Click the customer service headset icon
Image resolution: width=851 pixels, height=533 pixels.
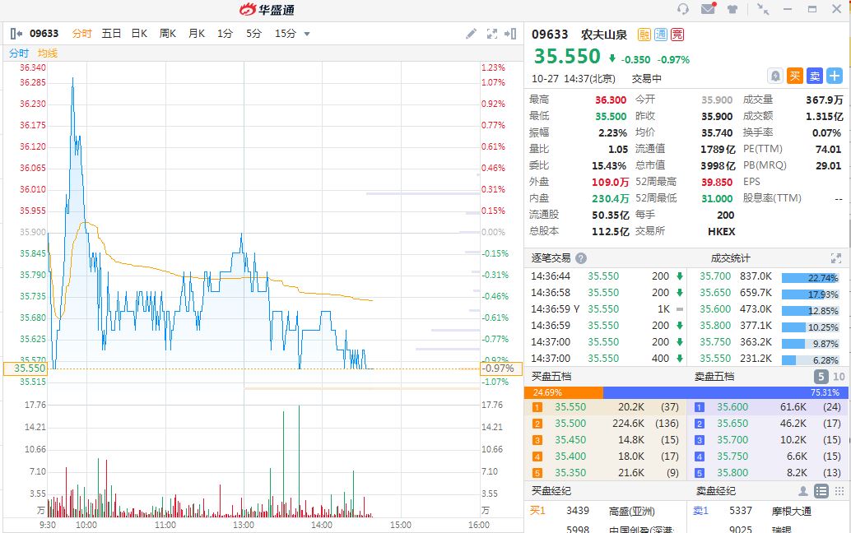pos(682,9)
